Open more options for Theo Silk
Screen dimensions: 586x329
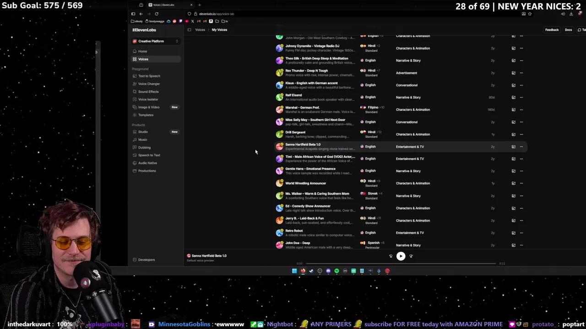pos(521,60)
